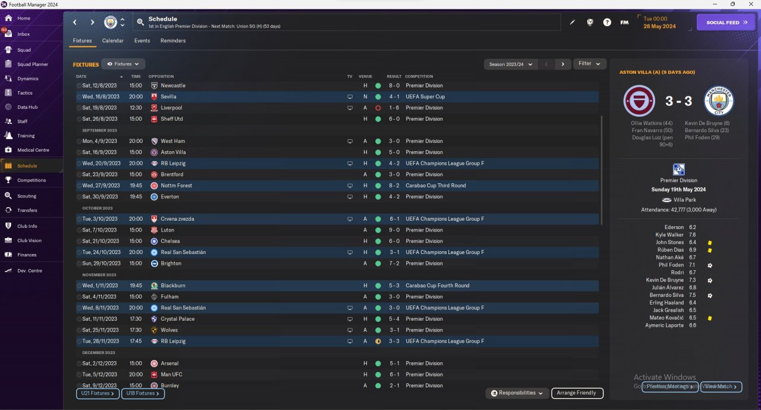Toggle the marker beside the RB Leipzig 20/9/2023 date
Image resolution: width=761 pixels, height=410 pixels.
coord(78,164)
